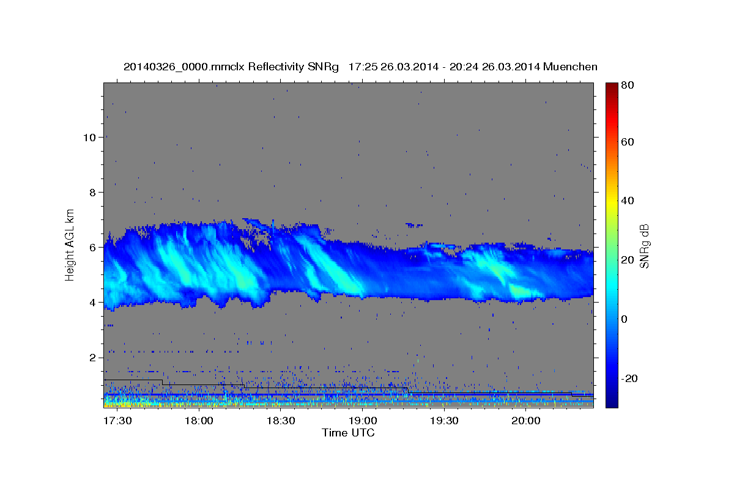Click the 'Time UTC' axis label
734x489 pixels.
point(348,433)
